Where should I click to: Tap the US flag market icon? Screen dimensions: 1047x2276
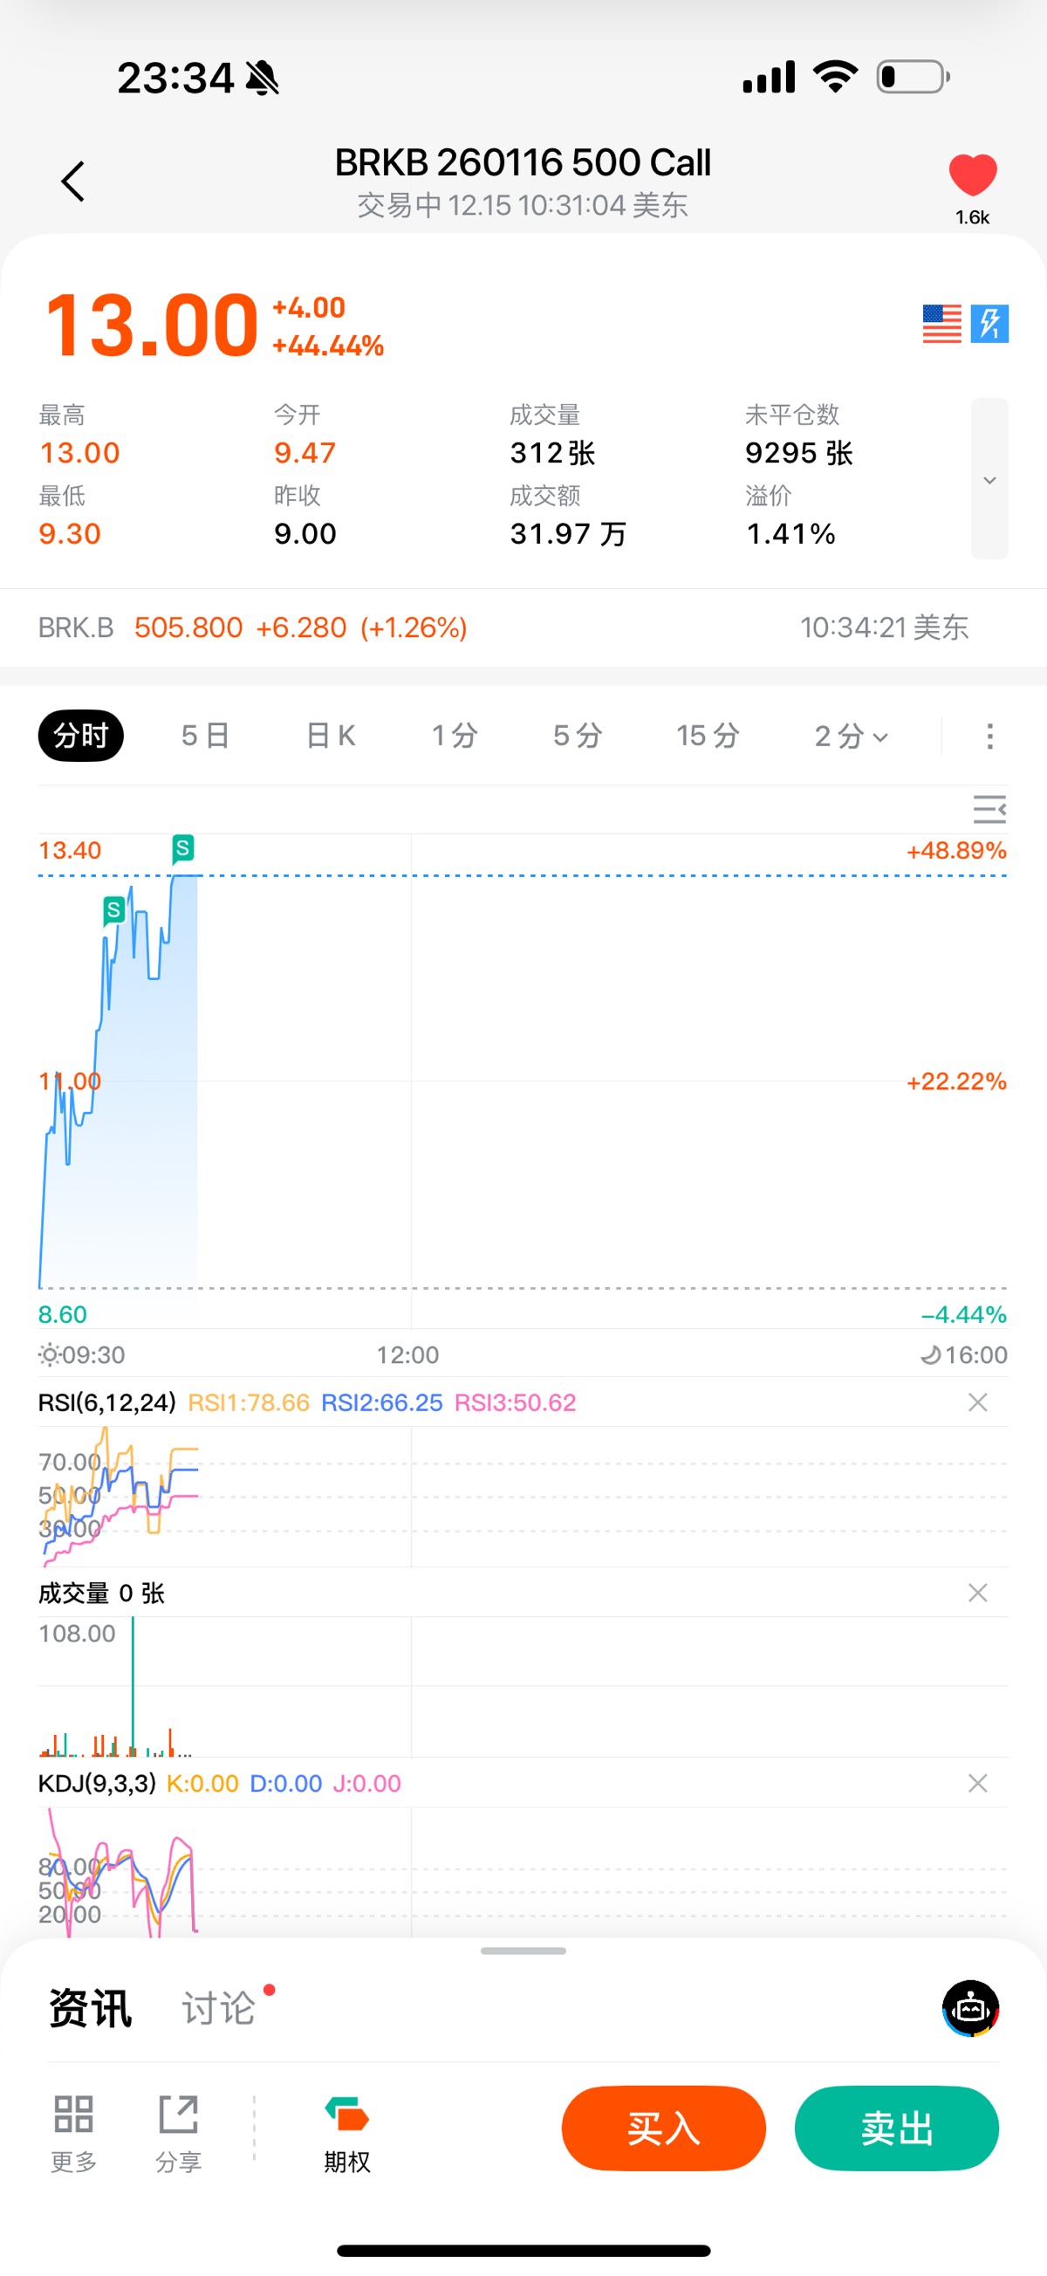pos(941,324)
